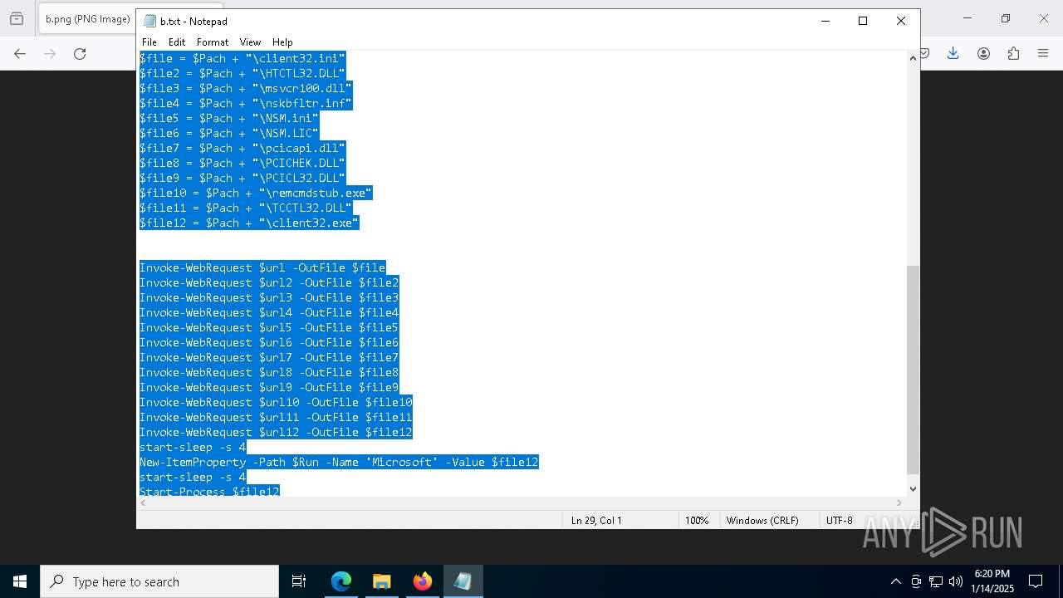
Task: Click the line with \remcmdstub.exe
Action: point(256,193)
